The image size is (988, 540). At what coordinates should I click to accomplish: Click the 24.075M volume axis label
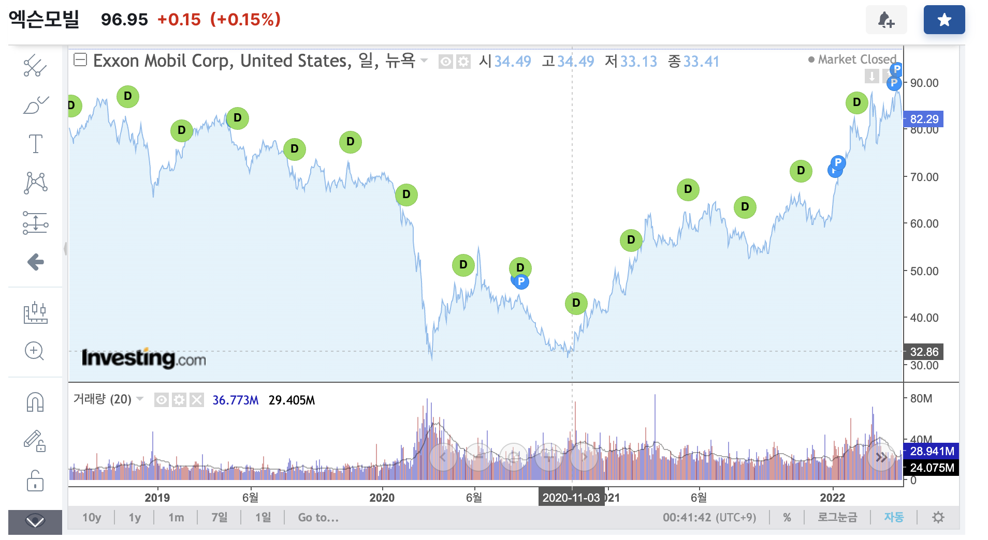point(932,468)
